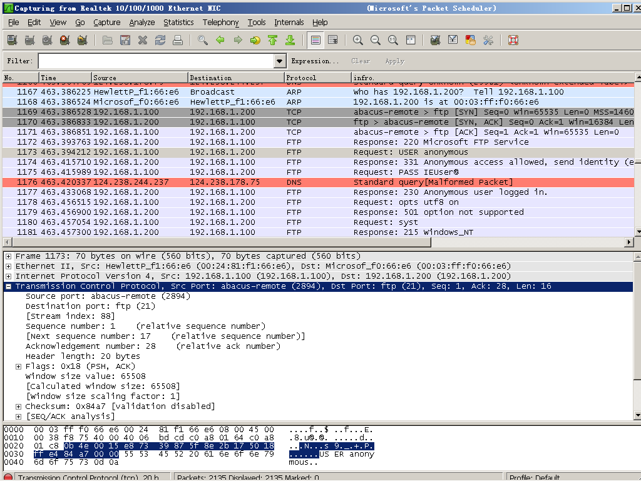Click the packet list scroll-right arrow

pos(629,242)
